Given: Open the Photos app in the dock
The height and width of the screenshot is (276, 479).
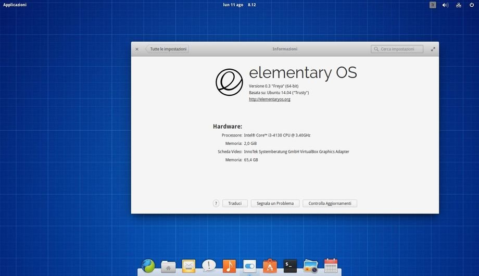Looking at the screenshot, I should tap(310, 266).
